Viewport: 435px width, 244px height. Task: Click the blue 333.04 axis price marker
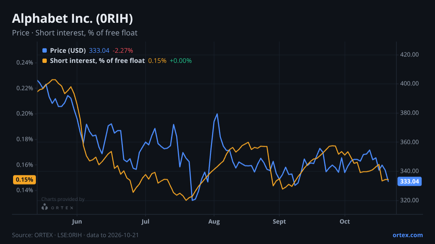coord(410,181)
